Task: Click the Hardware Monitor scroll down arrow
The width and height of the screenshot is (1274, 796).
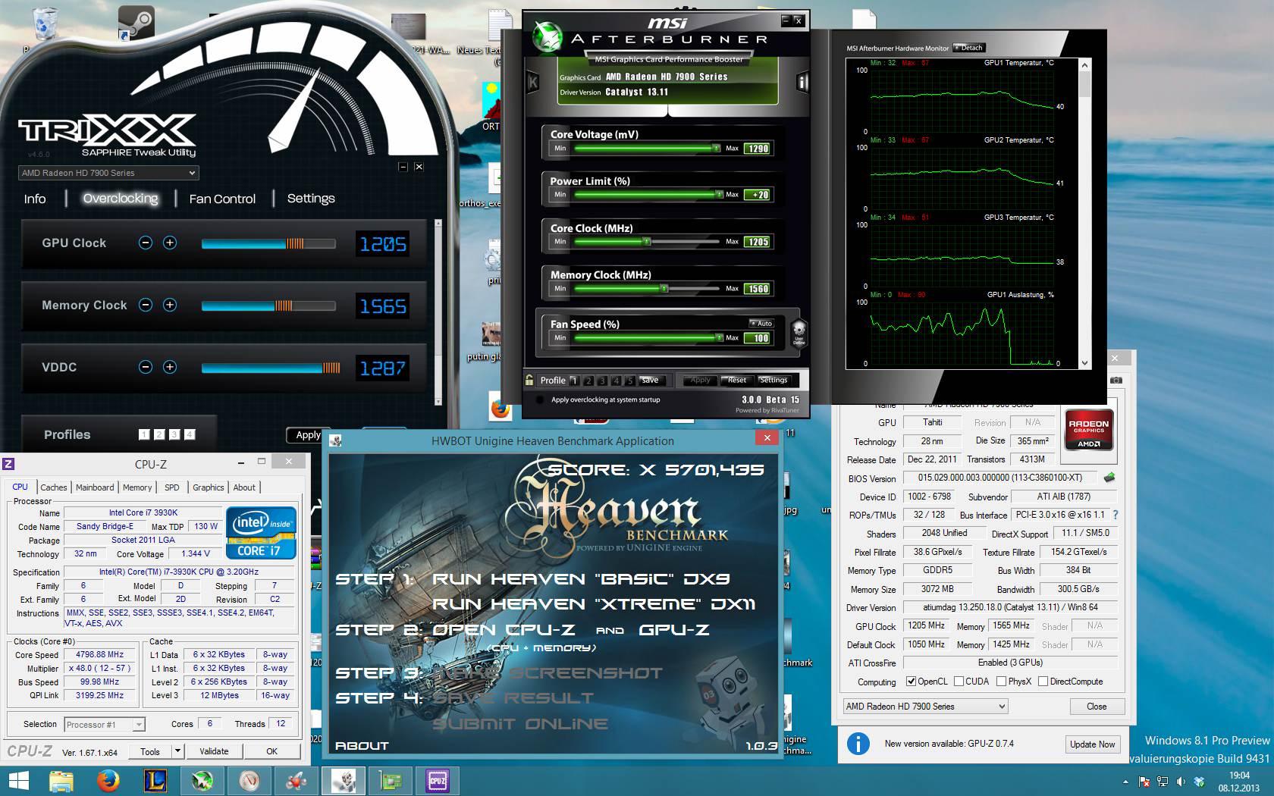Action: pyautogui.click(x=1084, y=363)
